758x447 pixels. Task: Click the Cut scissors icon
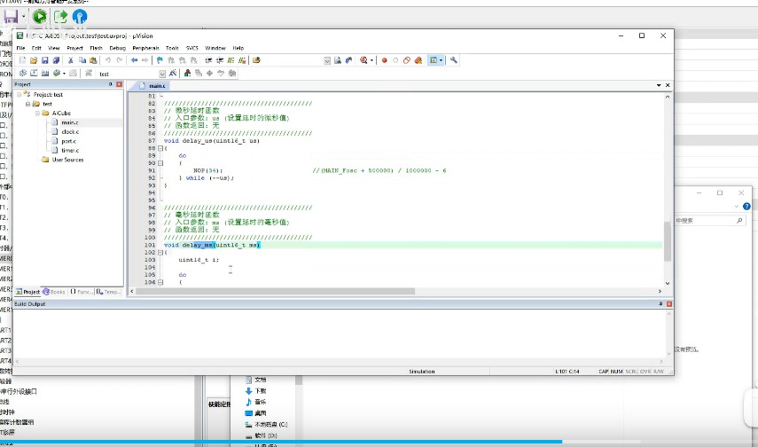(70, 60)
